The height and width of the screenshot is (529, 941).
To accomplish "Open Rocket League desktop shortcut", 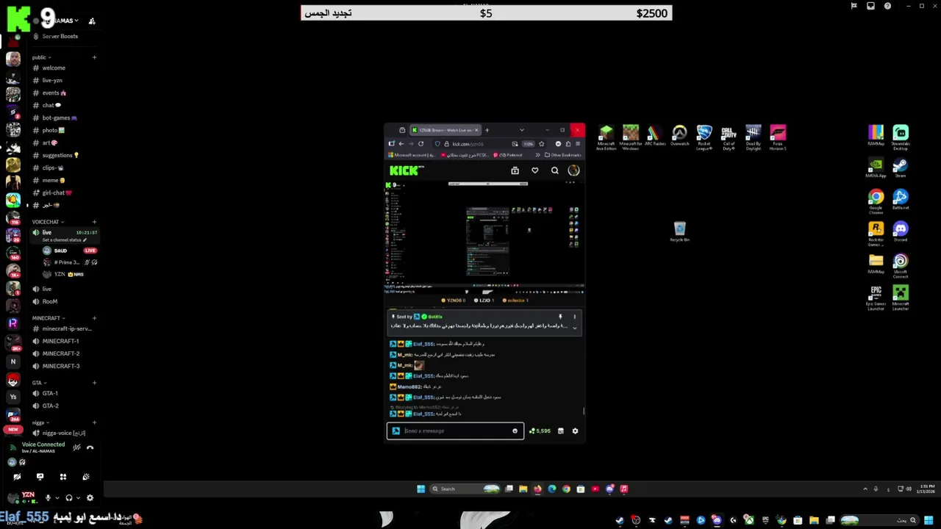I will [704, 137].
